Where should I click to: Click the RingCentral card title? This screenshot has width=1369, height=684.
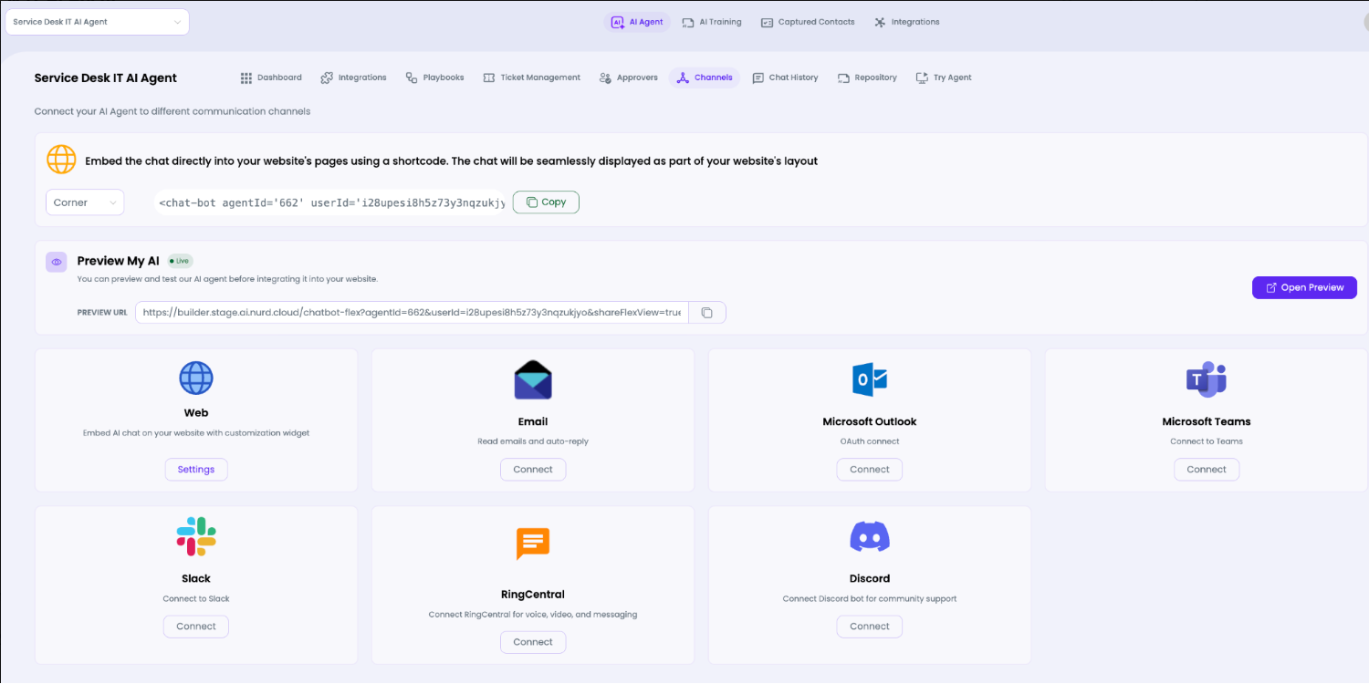coord(533,594)
